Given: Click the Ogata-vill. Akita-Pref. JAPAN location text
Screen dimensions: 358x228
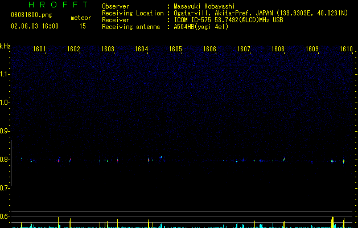Looking at the screenshot, I should (x=261, y=13).
